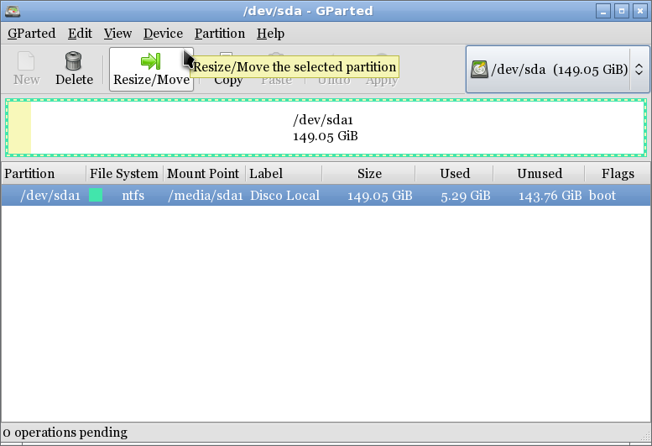Sort by File System column header
The width and height of the screenshot is (652, 446).
point(124,174)
